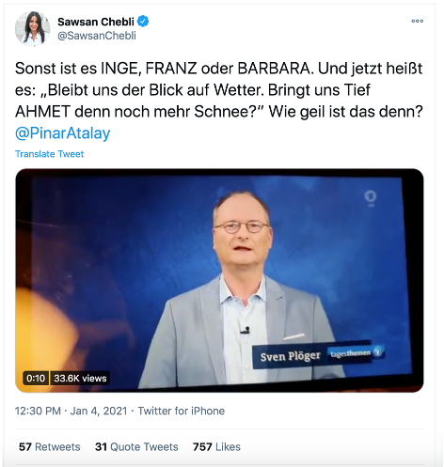
Task: Open the @PinarAtalay mention
Action: coord(63,133)
